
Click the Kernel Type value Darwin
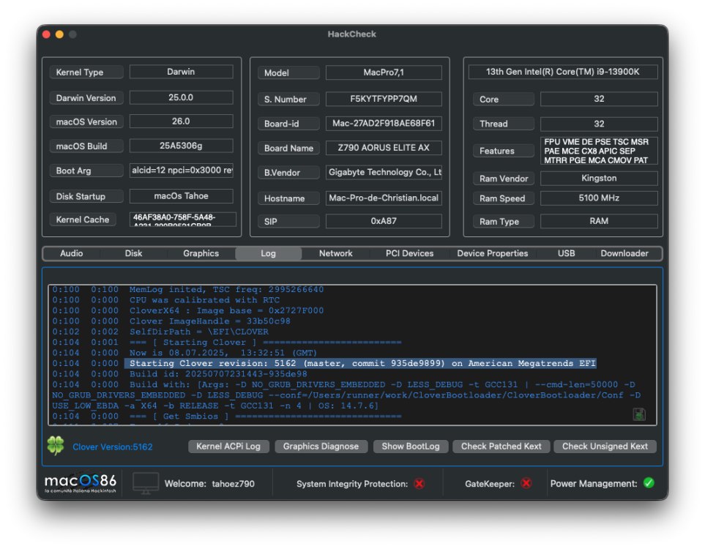pyautogui.click(x=182, y=72)
